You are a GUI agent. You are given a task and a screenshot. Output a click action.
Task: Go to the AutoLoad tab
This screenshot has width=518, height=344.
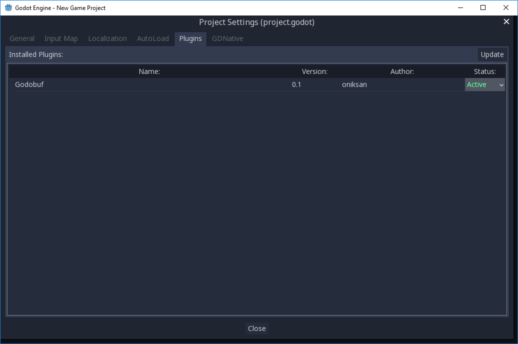coord(152,38)
